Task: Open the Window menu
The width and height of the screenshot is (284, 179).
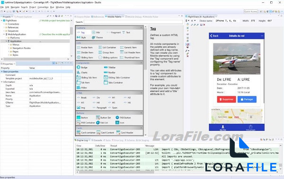Action: (60, 7)
